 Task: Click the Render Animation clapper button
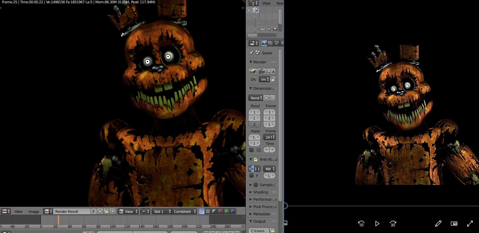[x=262, y=71]
